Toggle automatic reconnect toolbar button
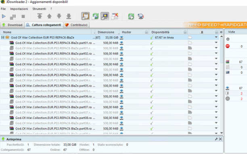247x154 pixels. click(95, 16)
